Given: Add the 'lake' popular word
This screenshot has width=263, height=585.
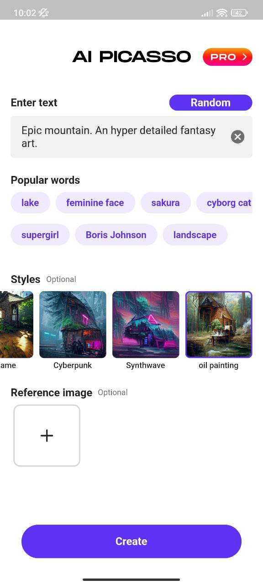Looking at the screenshot, I should pyautogui.click(x=30, y=202).
